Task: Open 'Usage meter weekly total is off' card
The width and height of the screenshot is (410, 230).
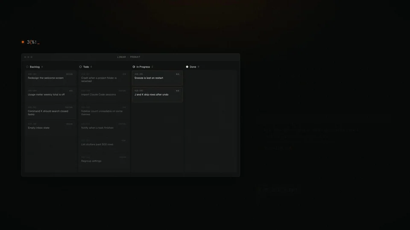Action: pyautogui.click(x=50, y=95)
